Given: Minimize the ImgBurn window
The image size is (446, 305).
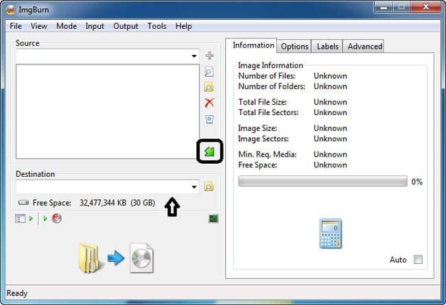Looking at the screenshot, I should pos(384,8).
